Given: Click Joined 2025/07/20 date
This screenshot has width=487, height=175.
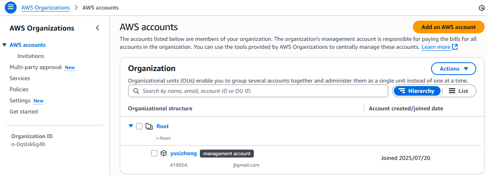Looking at the screenshot, I should tap(406, 158).
